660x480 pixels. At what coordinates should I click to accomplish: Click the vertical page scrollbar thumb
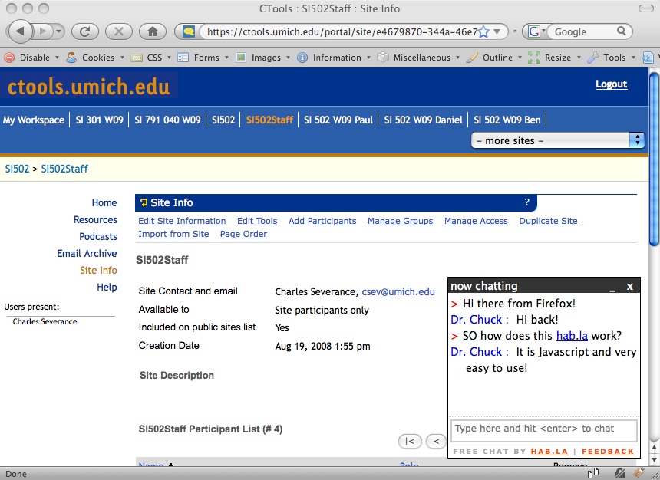[x=654, y=159]
